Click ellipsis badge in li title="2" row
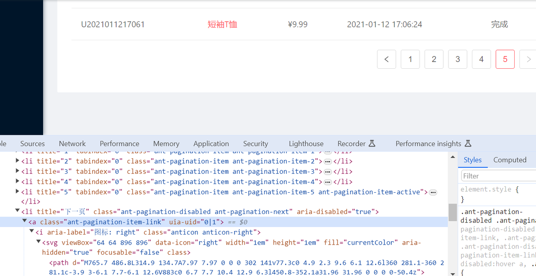 [x=328, y=162]
